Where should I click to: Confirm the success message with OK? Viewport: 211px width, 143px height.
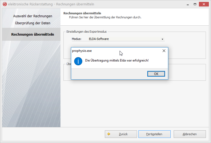(x=156, y=74)
